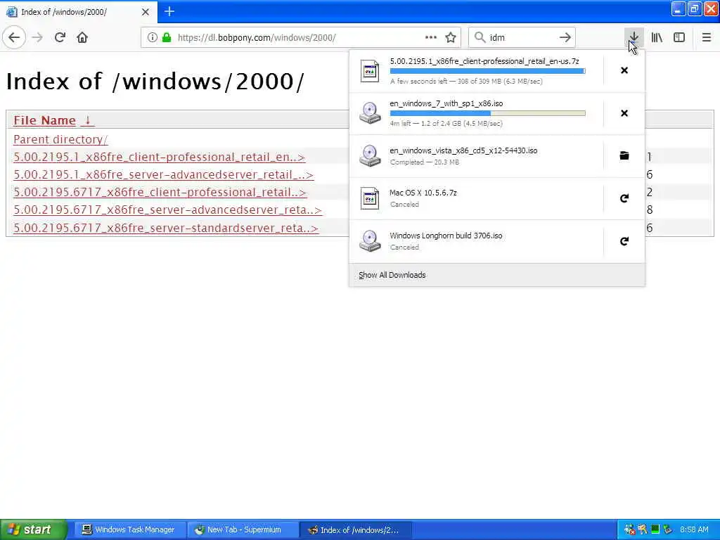720x540 pixels.
Task: Retry the Mac OS X 10.5.6.7z download
Action: click(624, 198)
